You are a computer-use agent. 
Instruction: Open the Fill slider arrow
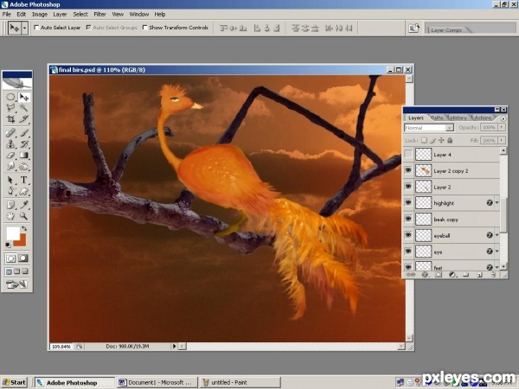502,140
